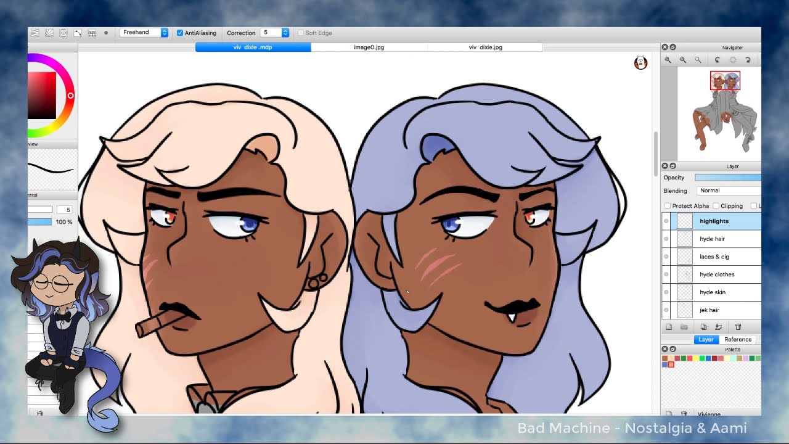Viewport: 789px width, 444px height.
Task: Reset canvas rotation in Navigator
Action: (732, 60)
